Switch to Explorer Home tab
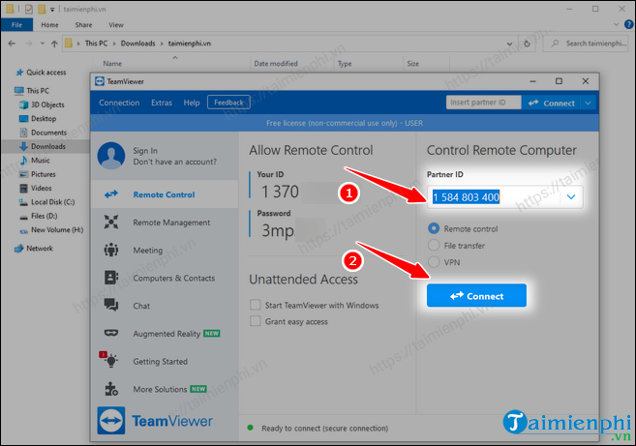The height and width of the screenshot is (446, 636). click(x=49, y=25)
